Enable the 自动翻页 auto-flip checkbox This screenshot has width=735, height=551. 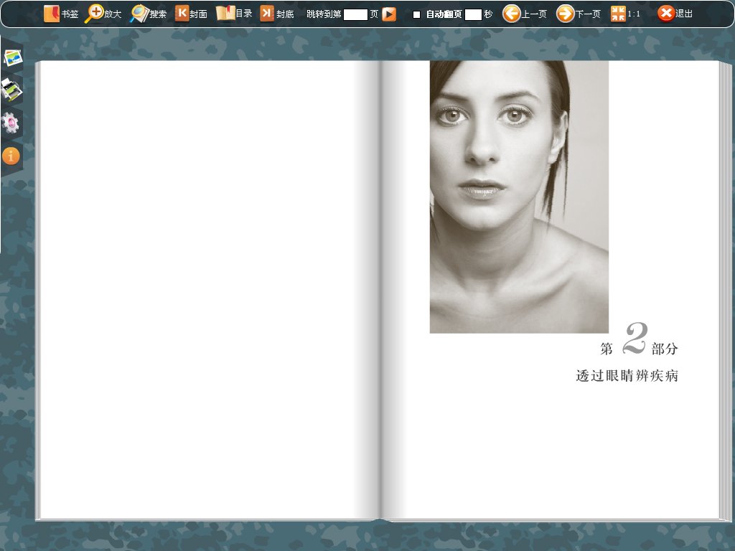click(416, 14)
